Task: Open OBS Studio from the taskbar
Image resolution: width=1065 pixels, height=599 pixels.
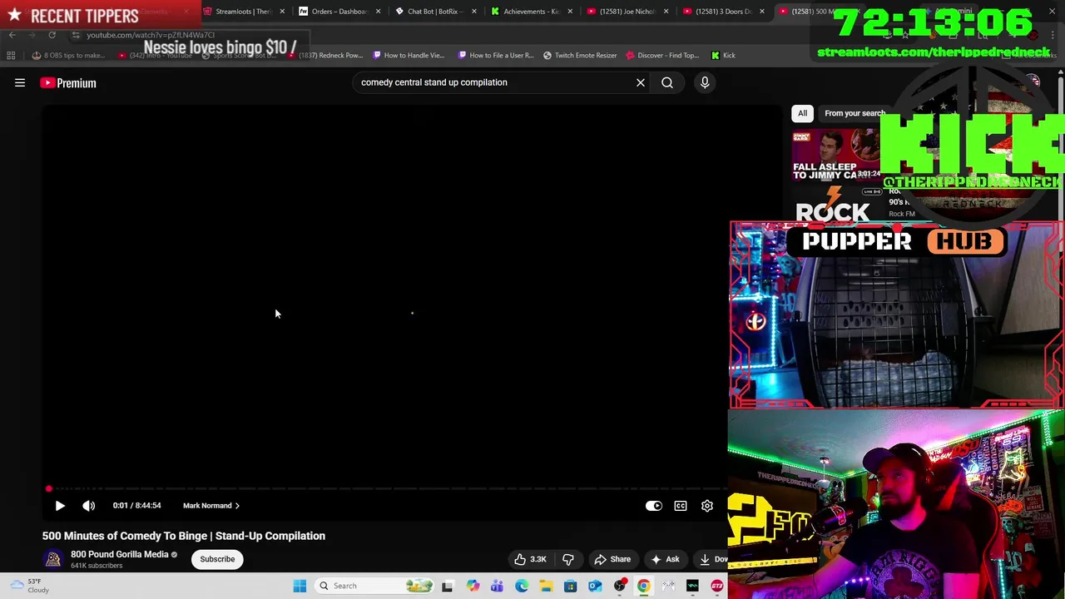Action: point(620,586)
